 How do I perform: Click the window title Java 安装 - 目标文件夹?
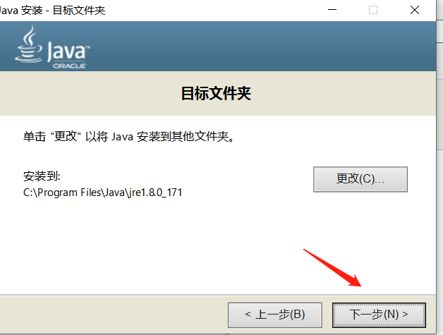52,11
